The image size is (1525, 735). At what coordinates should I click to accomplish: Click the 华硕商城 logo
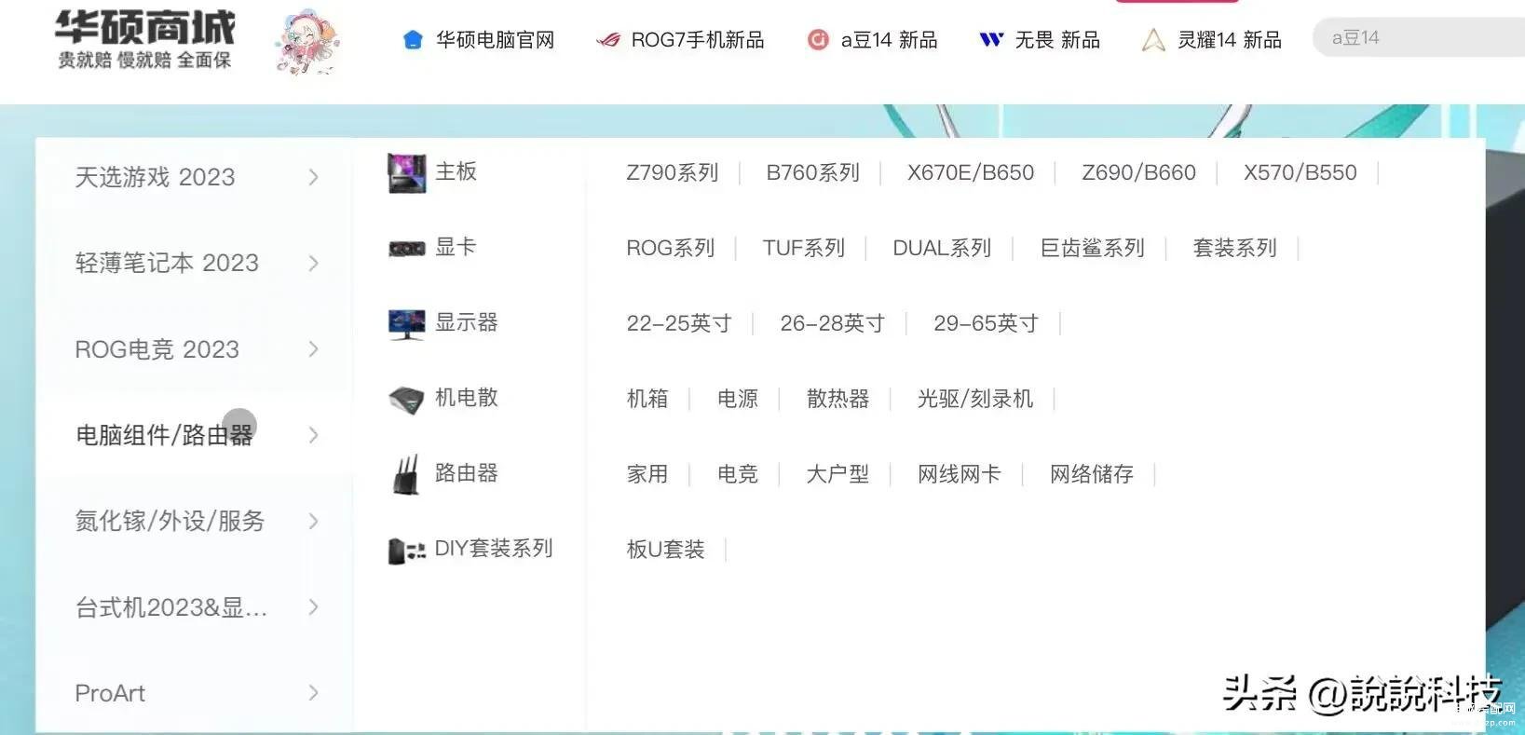(144, 39)
